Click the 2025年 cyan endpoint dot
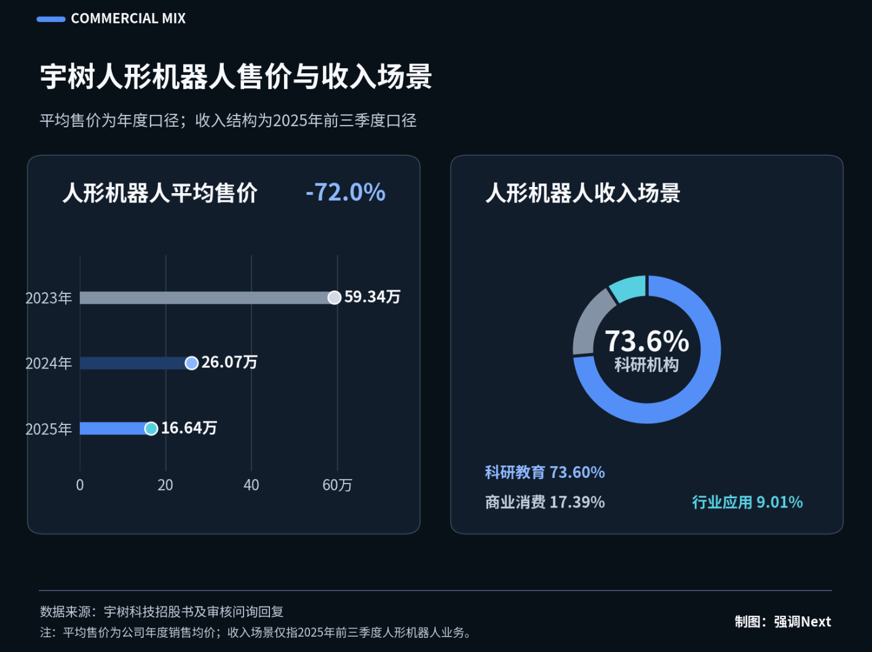 (x=151, y=428)
